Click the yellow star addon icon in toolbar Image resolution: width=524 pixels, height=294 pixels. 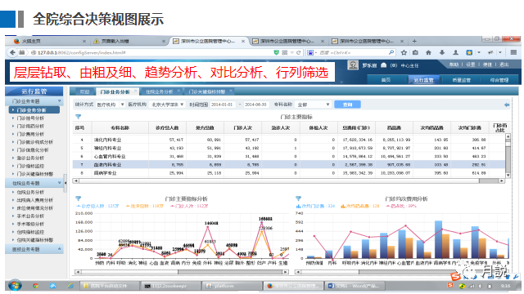point(469,52)
